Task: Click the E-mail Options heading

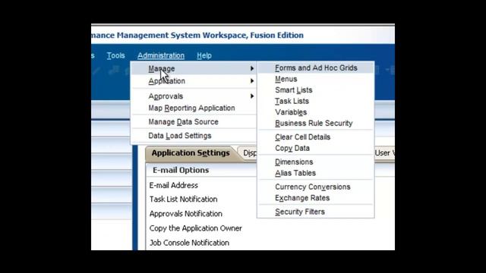Action: tap(181, 170)
